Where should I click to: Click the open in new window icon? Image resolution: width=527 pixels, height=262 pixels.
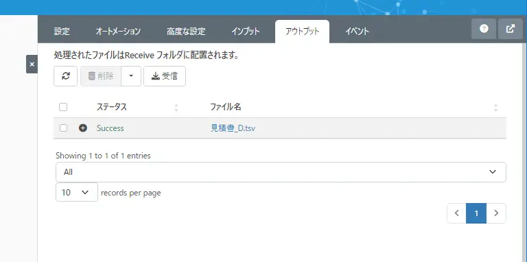511,29
